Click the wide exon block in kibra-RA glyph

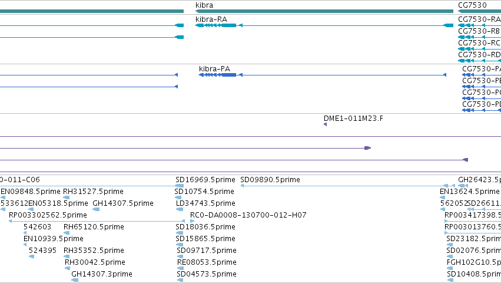tap(229, 25)
